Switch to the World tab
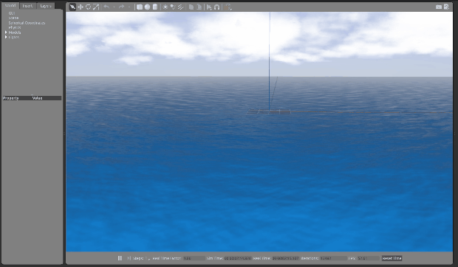The image size is (458, 267). point(10,6)
